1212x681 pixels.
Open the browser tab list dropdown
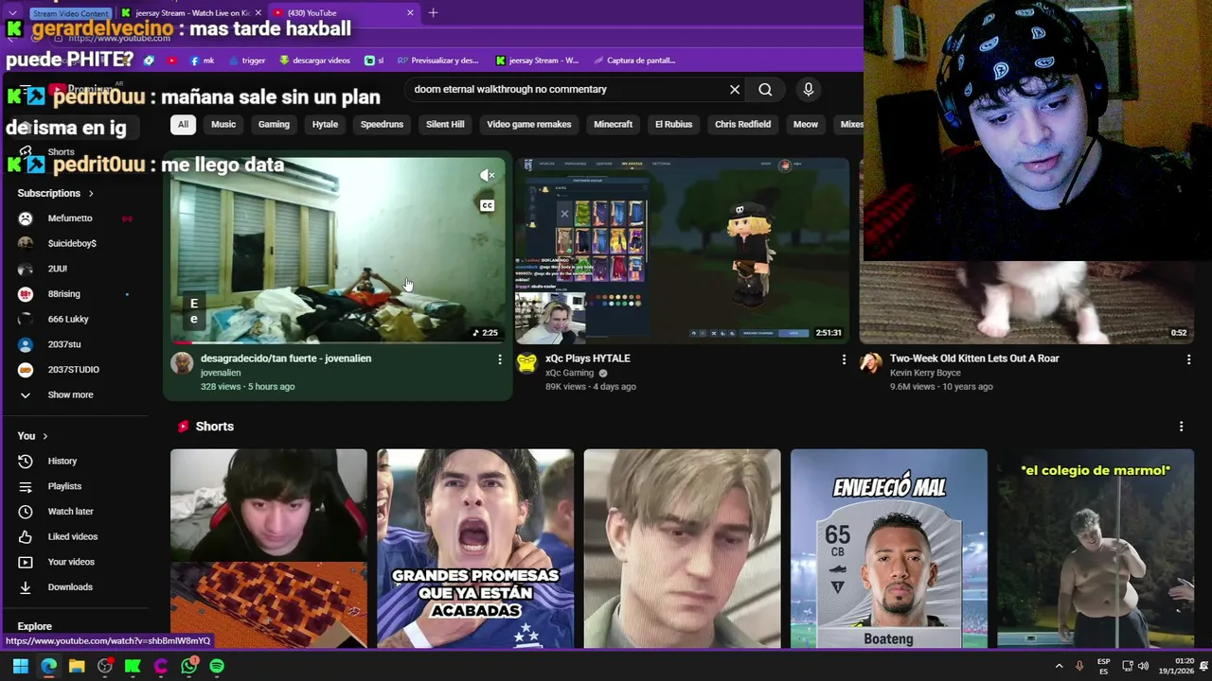pyautogui.click(x=11, y=13)
